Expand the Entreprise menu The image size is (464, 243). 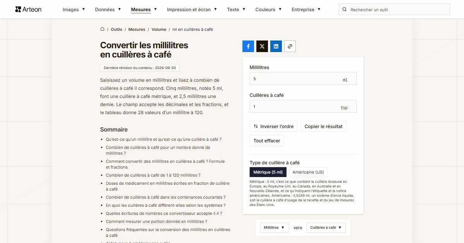(x=306, y=9)
